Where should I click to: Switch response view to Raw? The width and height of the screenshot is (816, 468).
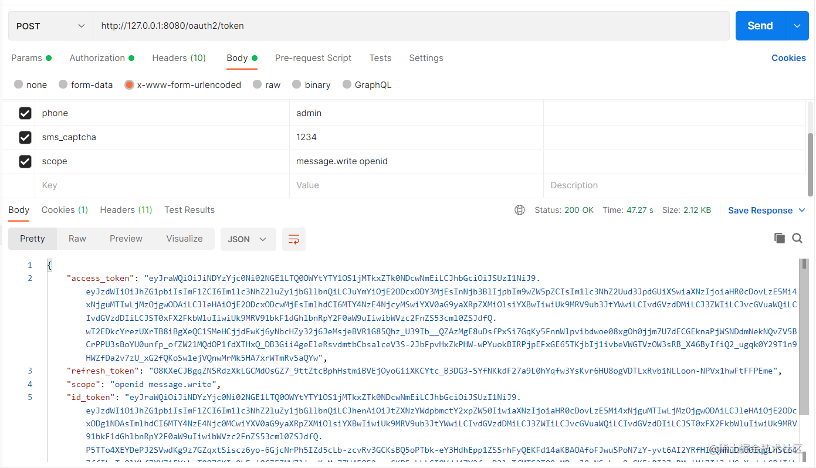click(77, 238)
